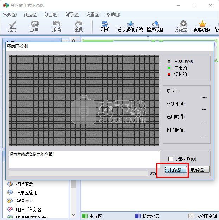This screenshot has height=220, width=219.
Task: Click the sidebar scroll-down arrow
Action: click(x=73, y=215)
